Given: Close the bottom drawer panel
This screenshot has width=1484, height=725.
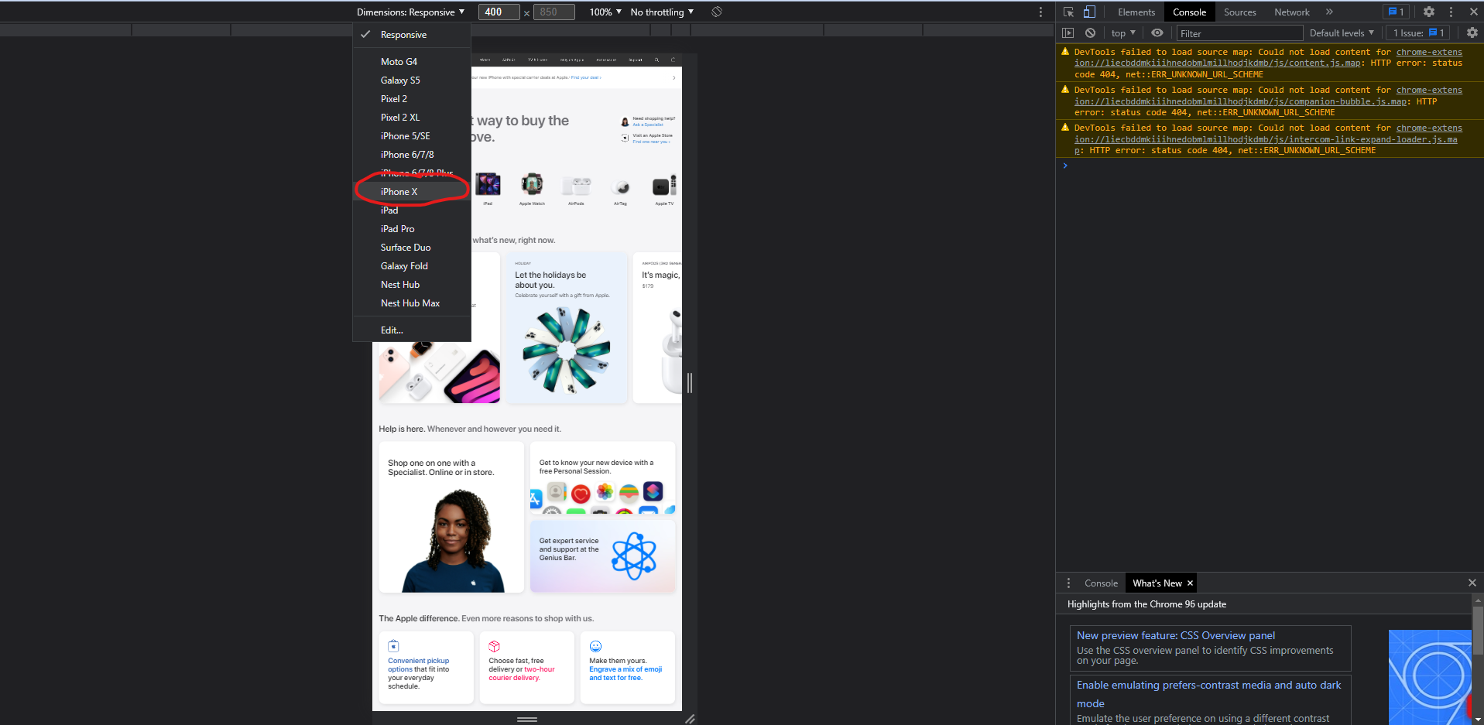Looking at the screenshot, I should pos(1472,583).
